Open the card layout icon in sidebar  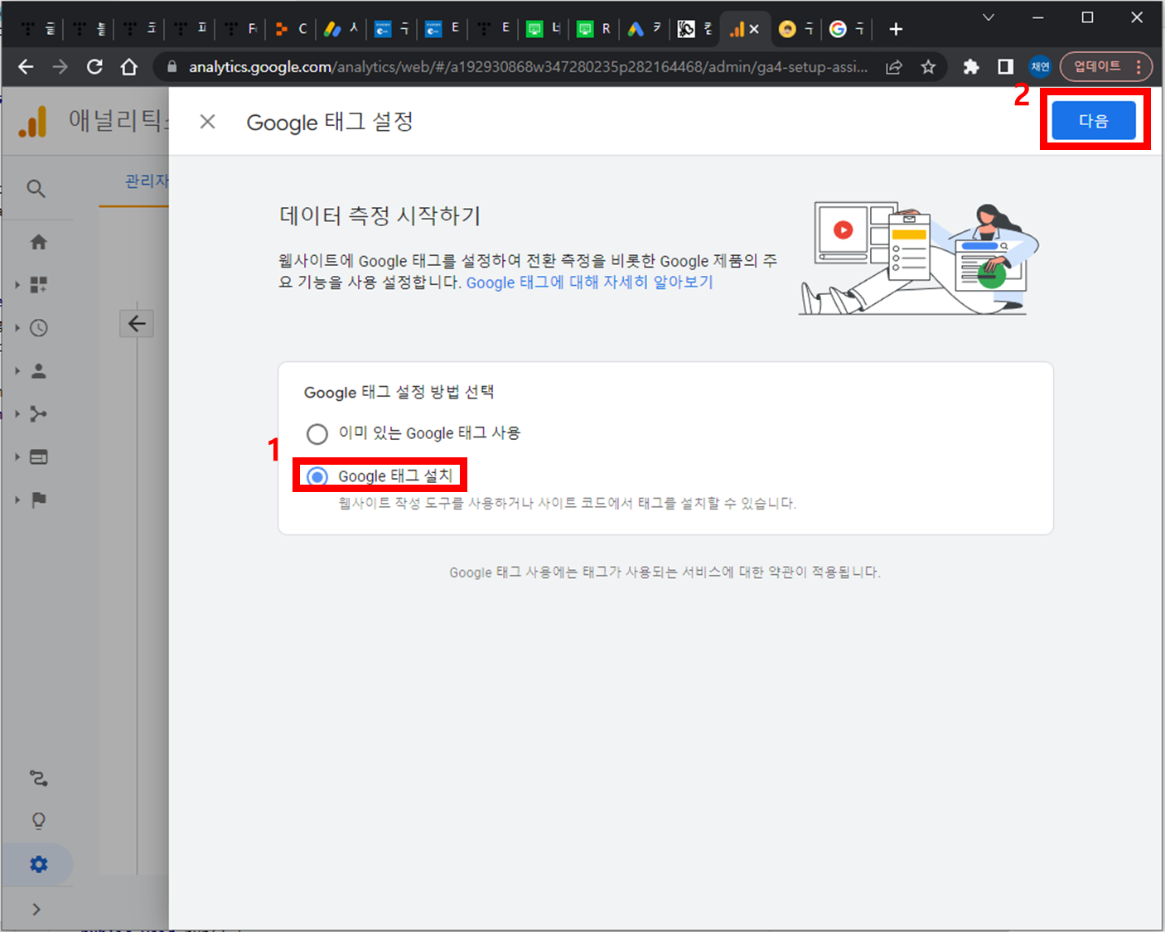pos(38,457)
